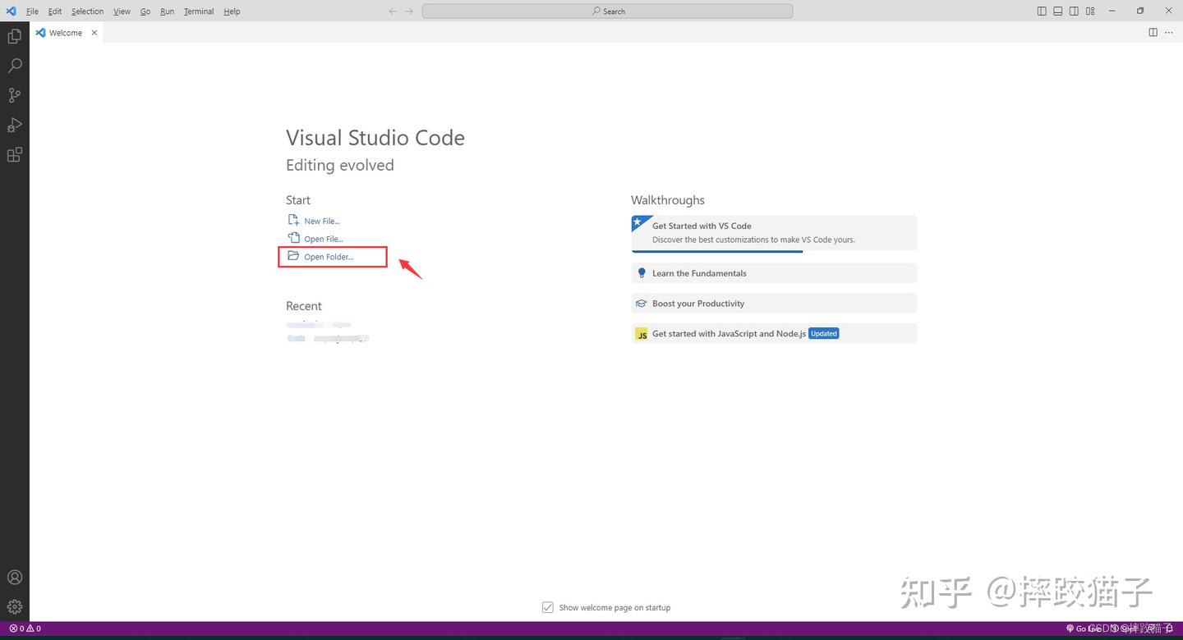Open the Manage gear menu

pyautogui.click(x=14, y=607)
